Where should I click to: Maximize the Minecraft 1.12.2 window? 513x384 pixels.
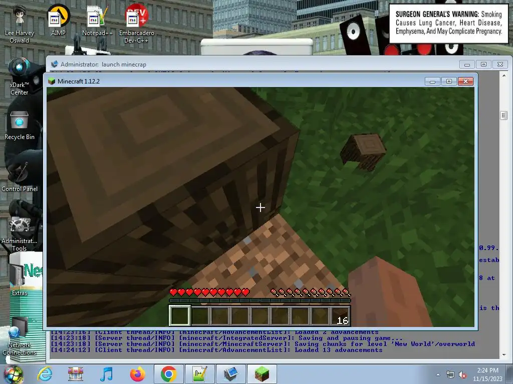(x=449, y=81)
